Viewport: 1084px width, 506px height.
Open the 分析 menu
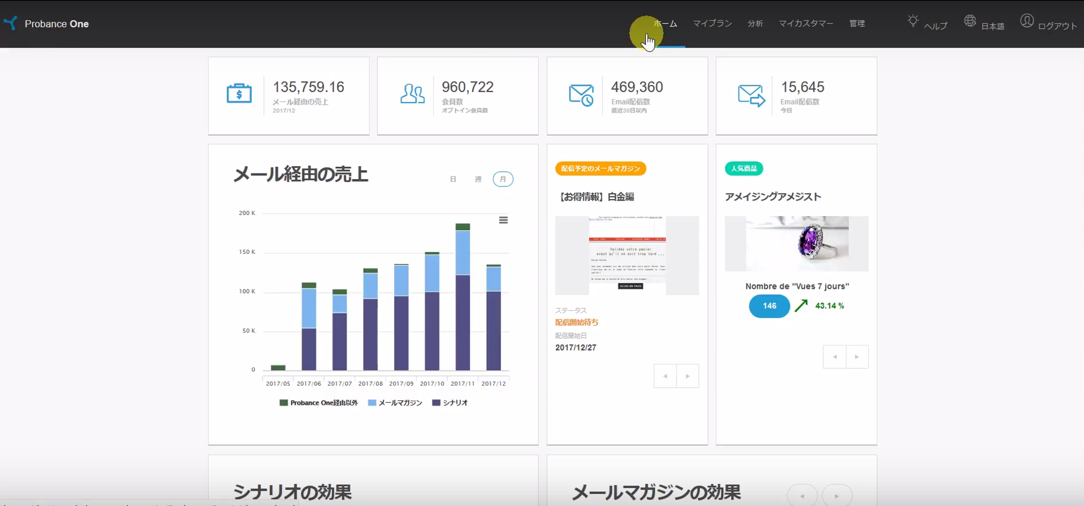click(x=755, y=24)
